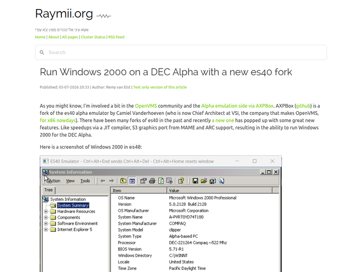Click the BIOS Version value 5.71-R1

(176, 249)
